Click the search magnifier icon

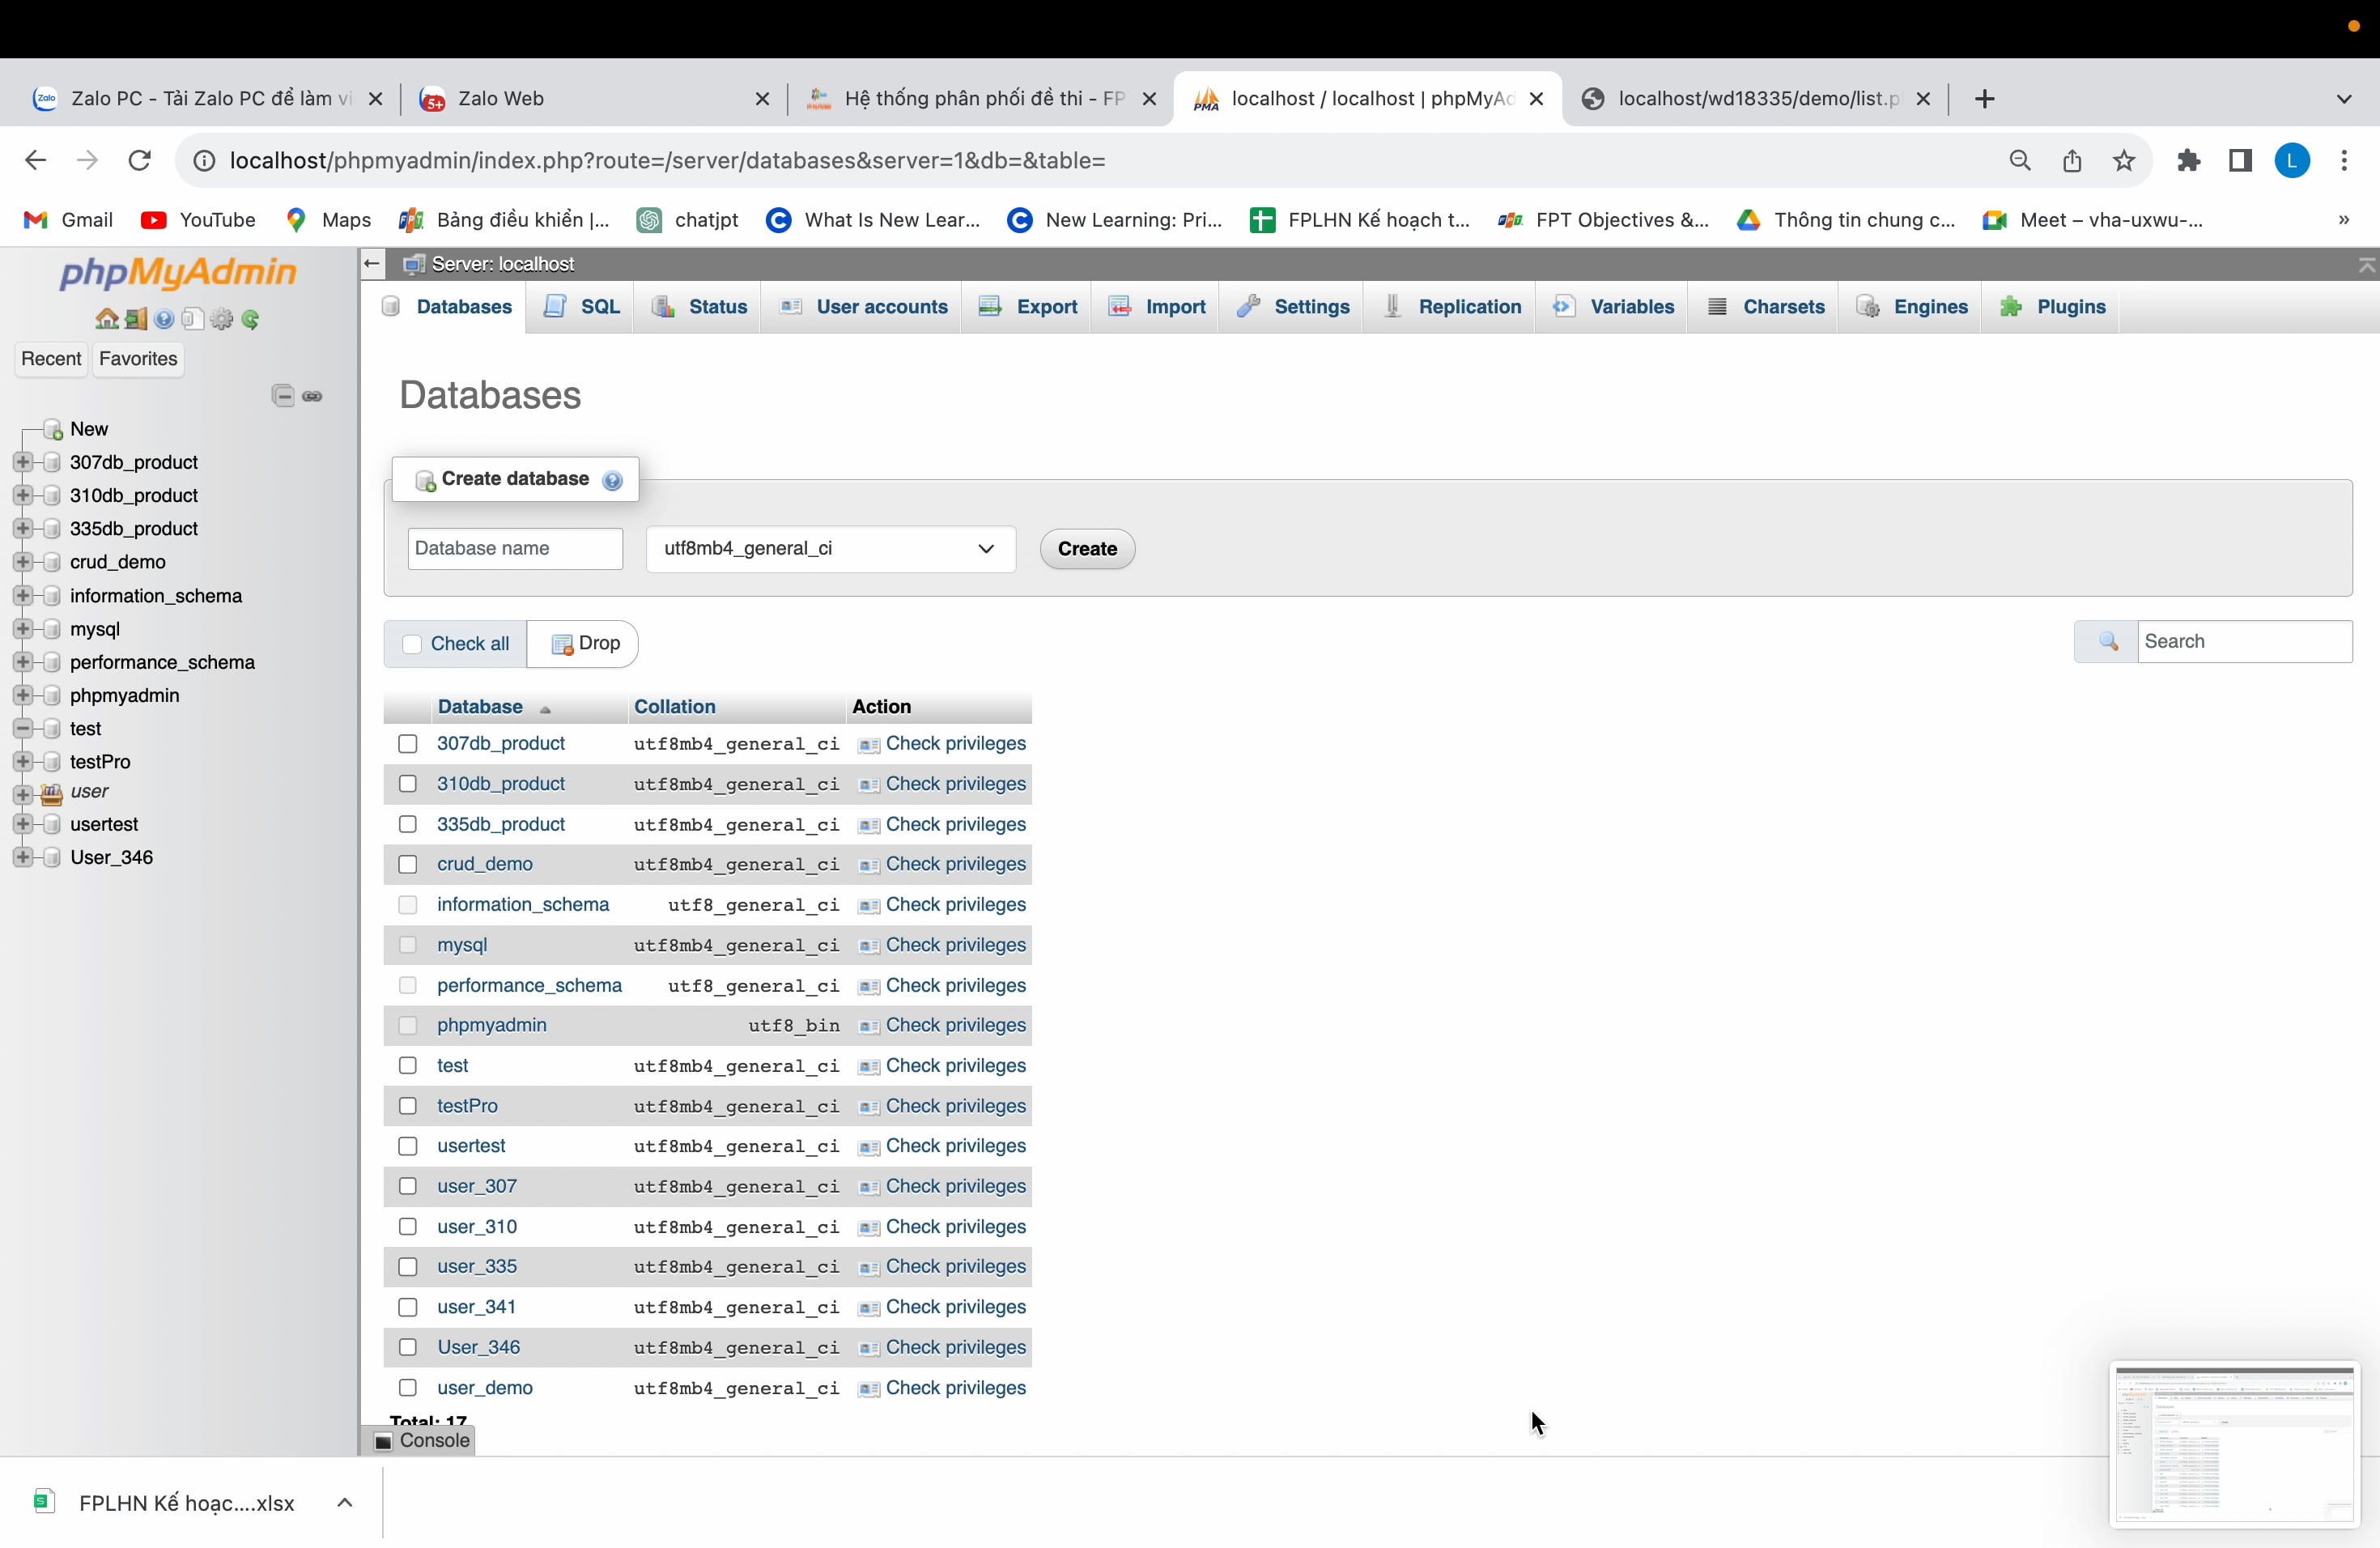(x=2108, y=641)
